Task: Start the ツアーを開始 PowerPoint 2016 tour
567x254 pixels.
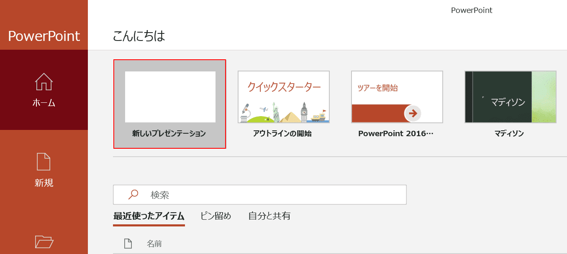Action: [397, 97]
